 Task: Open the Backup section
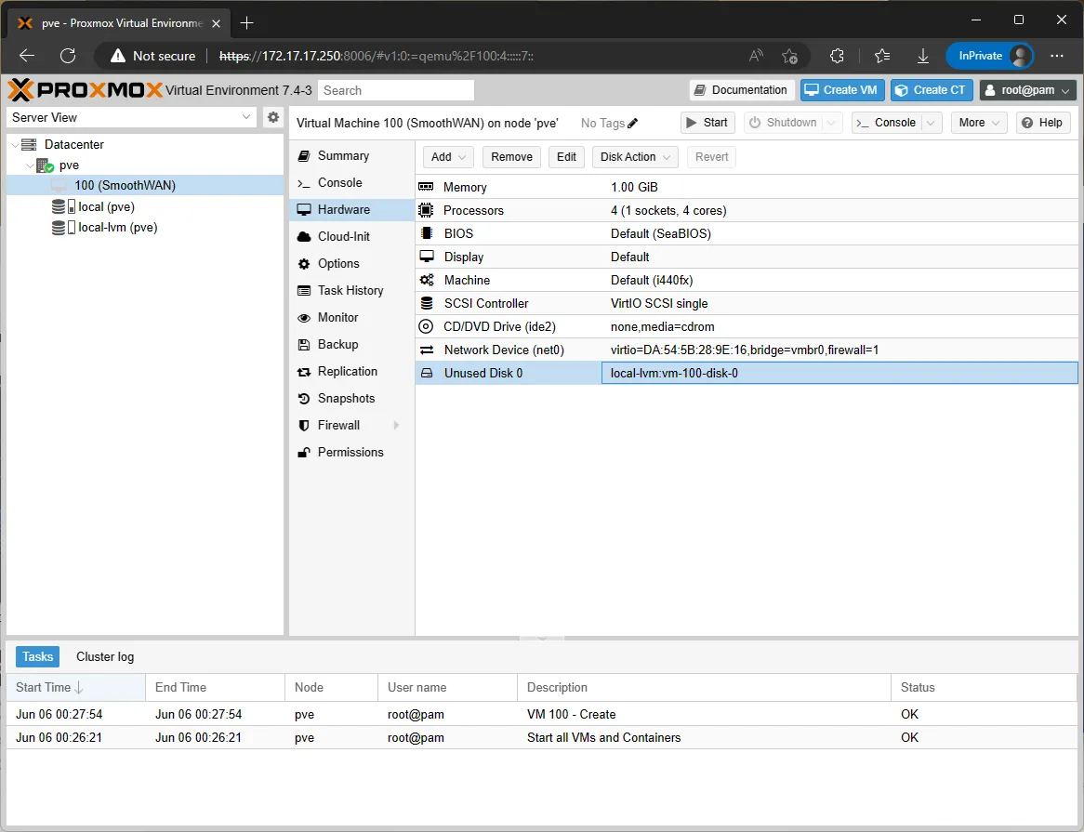[x=351, y=344]
